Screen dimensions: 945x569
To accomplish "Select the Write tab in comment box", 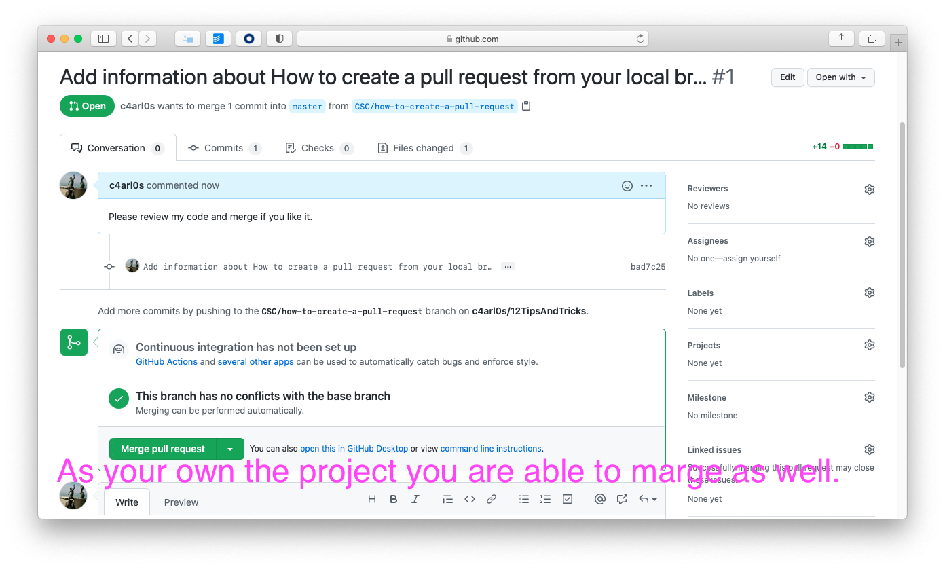I will point(127,502).
